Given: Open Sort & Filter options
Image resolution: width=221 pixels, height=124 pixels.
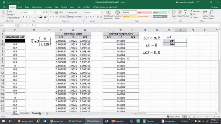Looking at the screenshot, I should pos(205,15).
